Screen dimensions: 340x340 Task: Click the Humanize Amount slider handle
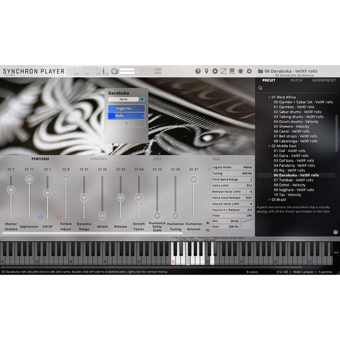click(194, 179)
